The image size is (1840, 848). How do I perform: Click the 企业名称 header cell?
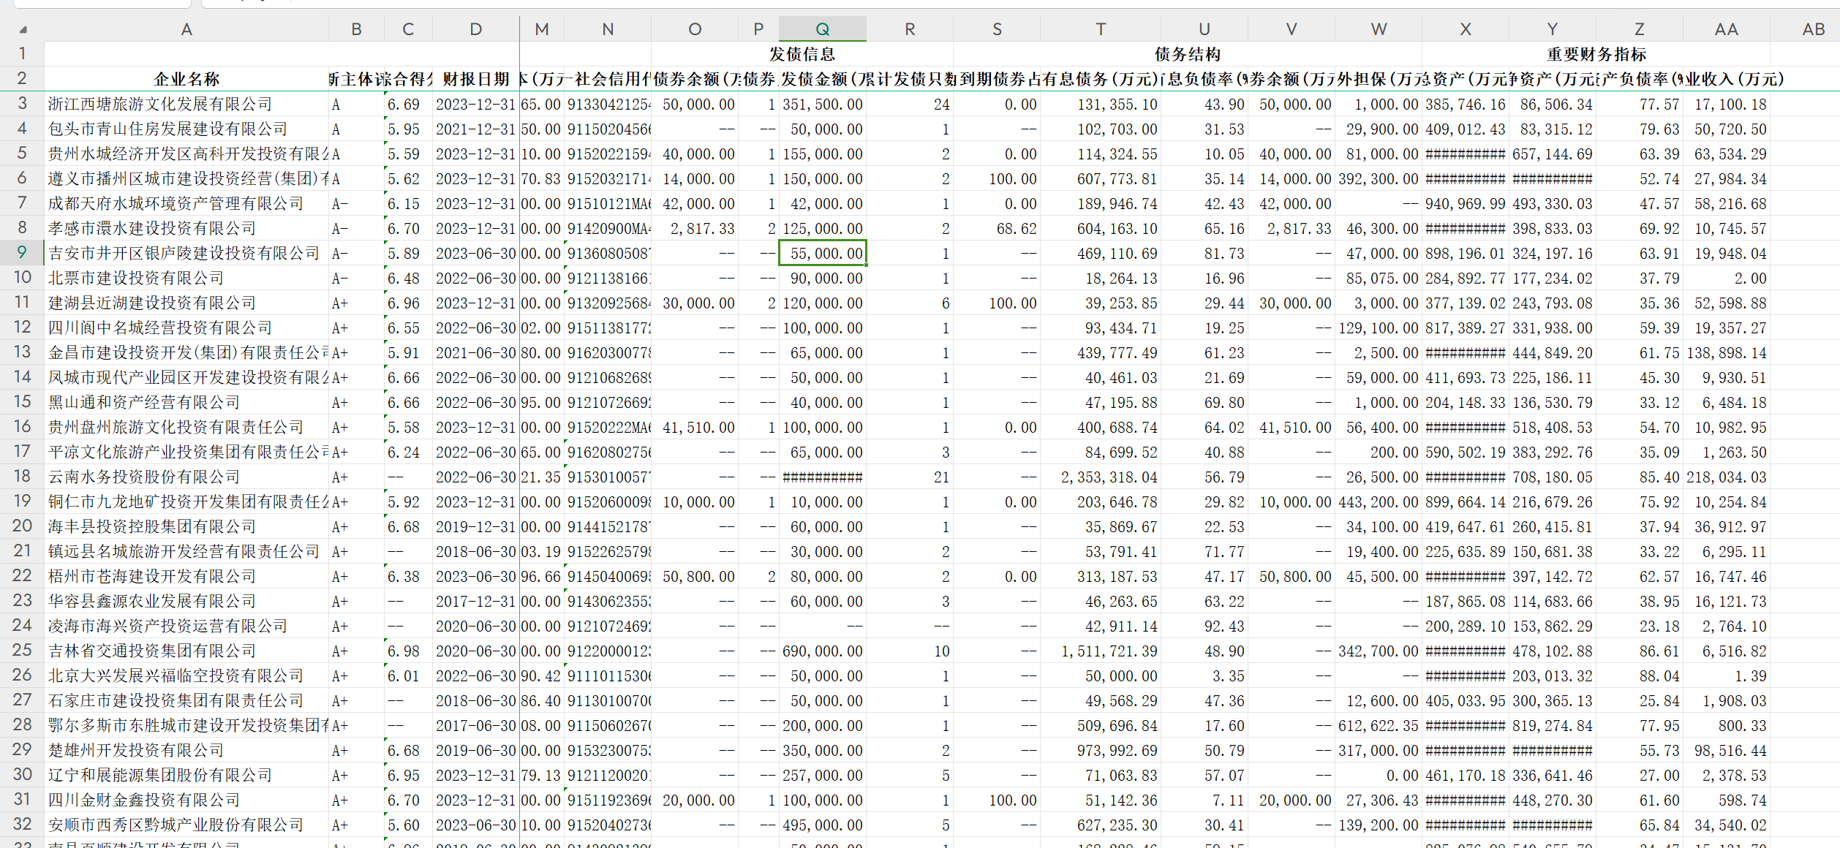coord(186,79)
